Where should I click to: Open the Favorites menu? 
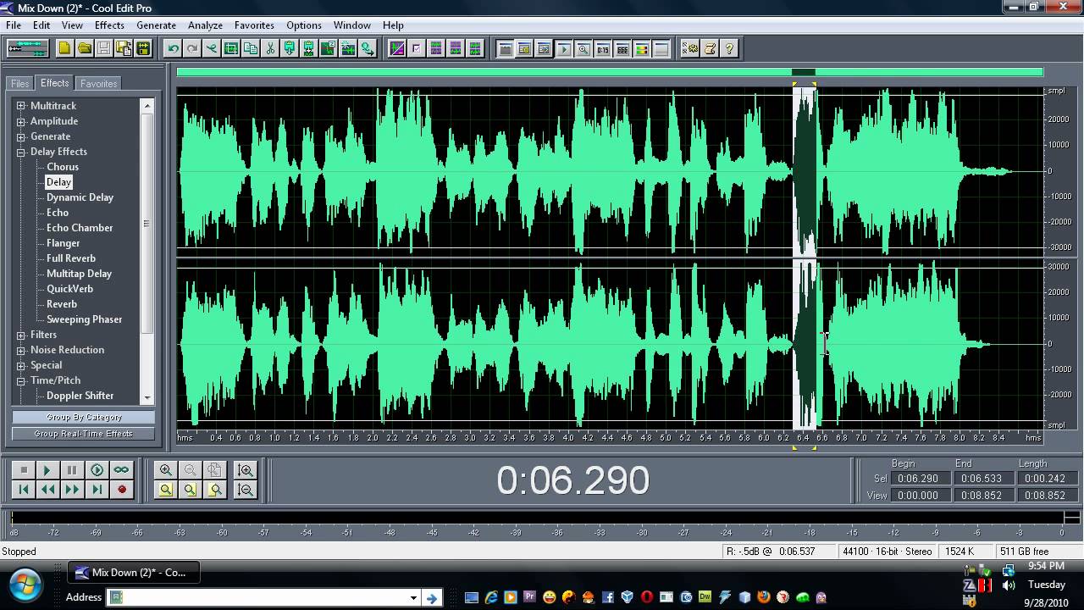pos(254,25)
